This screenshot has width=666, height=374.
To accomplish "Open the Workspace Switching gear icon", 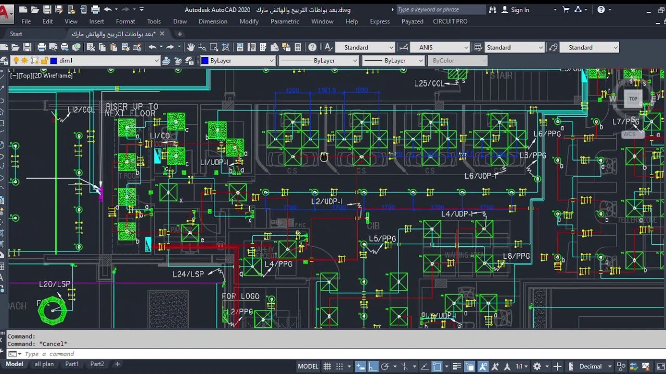I will [537, 366].
